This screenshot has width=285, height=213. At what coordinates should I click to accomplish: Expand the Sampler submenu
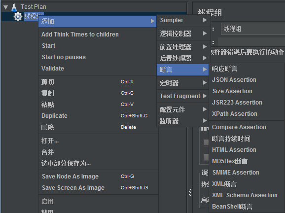(x=183, y=20)
